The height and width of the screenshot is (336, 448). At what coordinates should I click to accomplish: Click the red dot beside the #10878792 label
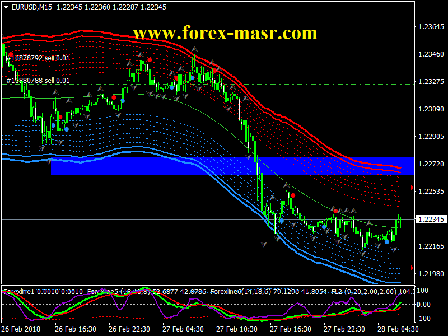coord(11,54)
